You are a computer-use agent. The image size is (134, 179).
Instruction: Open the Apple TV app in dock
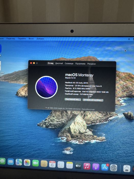pyautogui.click(x=78, y=166)
